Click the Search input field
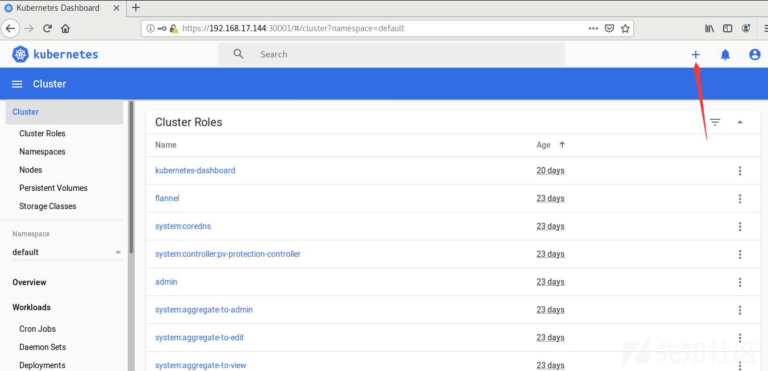This screenshot has height=371, width=768. click(392, 55)
